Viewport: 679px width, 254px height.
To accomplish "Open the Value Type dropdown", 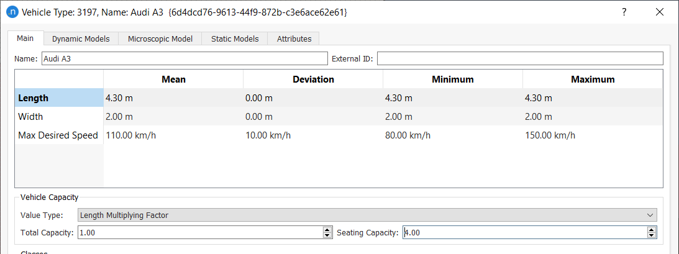I will coord(367,215).
